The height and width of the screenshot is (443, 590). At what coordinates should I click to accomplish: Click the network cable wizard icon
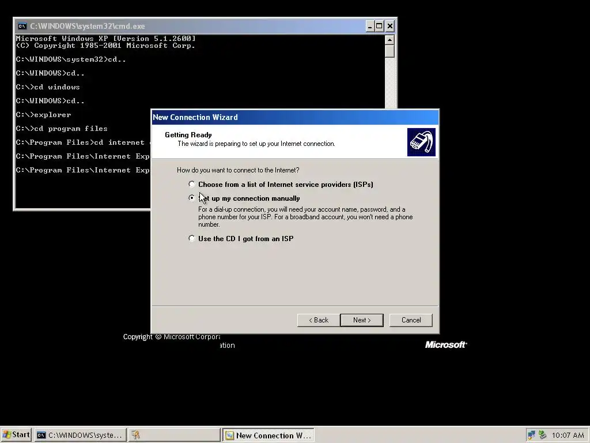[x=421, y=142]
